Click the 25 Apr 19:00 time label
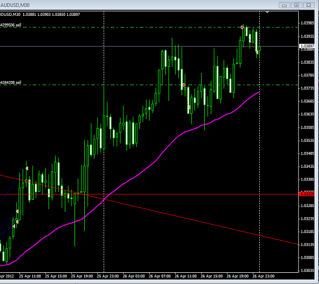This screenshot has width=319, height=284. coord(82,276)
